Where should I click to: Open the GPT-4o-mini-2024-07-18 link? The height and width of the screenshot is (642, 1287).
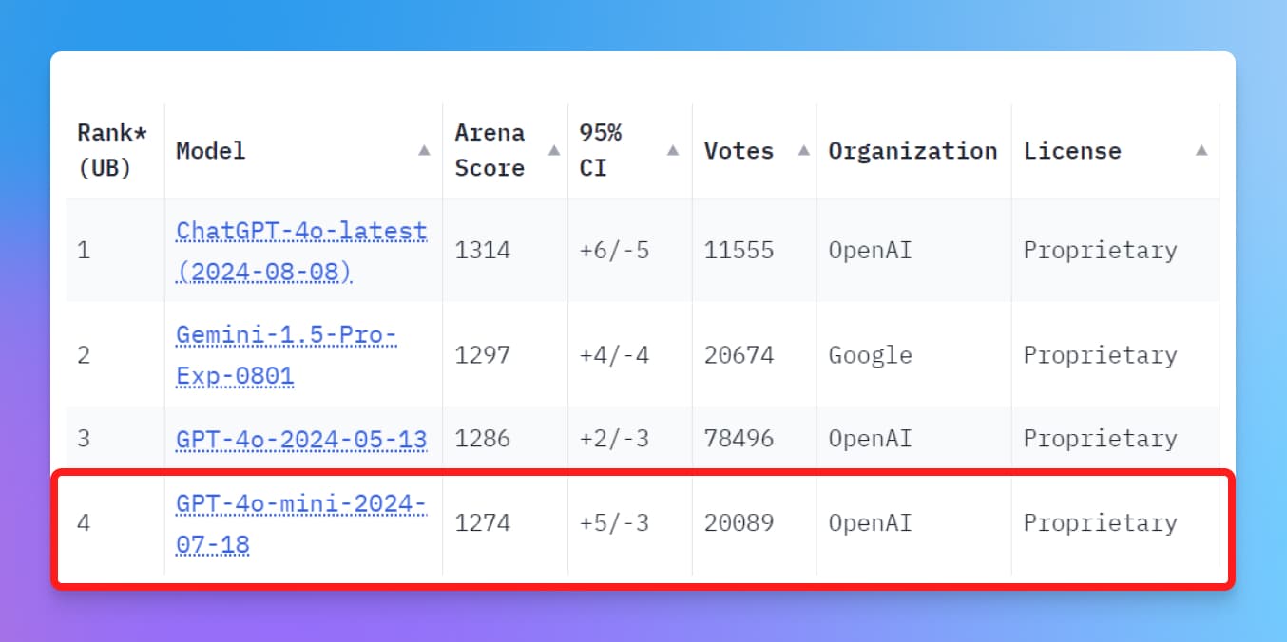pyautogui.click(x=301, y=523)
